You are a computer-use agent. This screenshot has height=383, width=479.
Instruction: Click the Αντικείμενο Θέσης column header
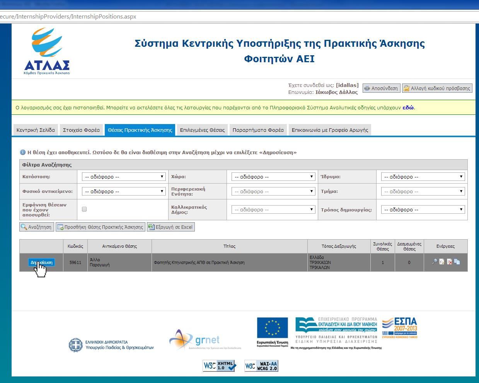[119, 246]
